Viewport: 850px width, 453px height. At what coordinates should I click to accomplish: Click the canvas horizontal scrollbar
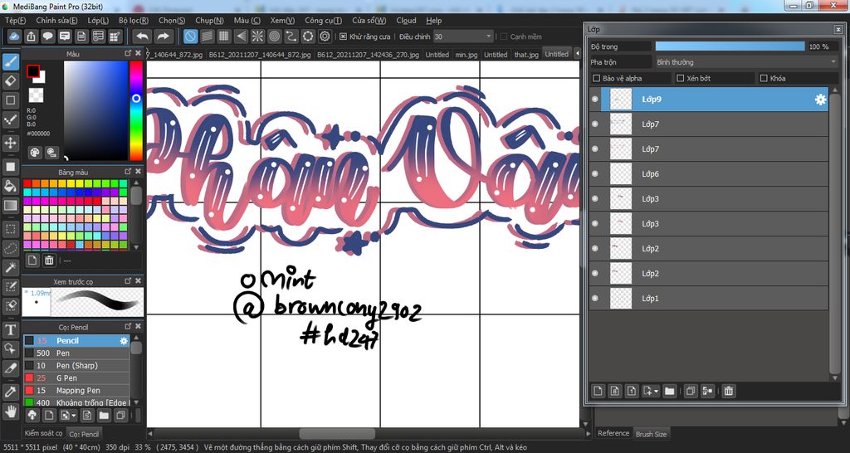[x=336, y=434]
